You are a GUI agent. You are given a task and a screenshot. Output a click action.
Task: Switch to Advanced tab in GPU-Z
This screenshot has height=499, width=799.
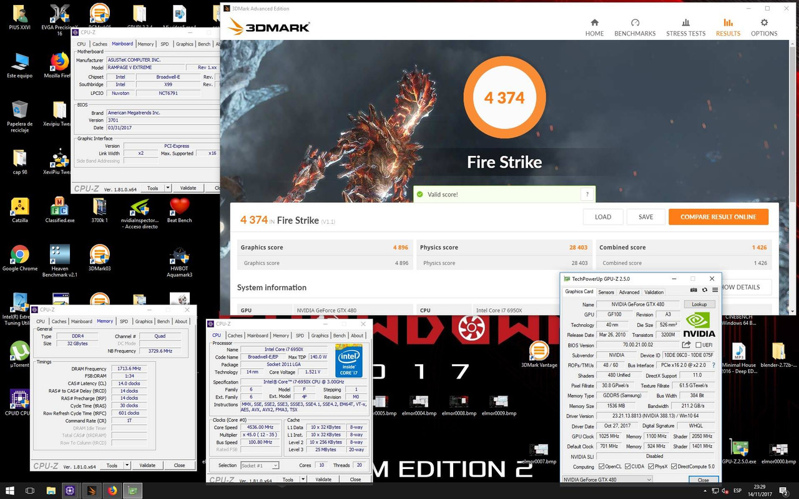coord(629,292)
